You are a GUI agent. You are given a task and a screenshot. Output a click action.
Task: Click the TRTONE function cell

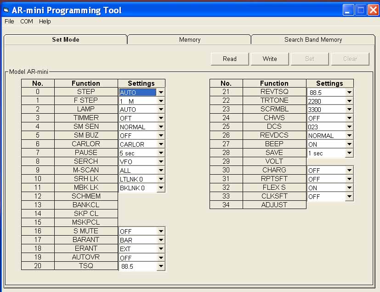click(274, 100)
